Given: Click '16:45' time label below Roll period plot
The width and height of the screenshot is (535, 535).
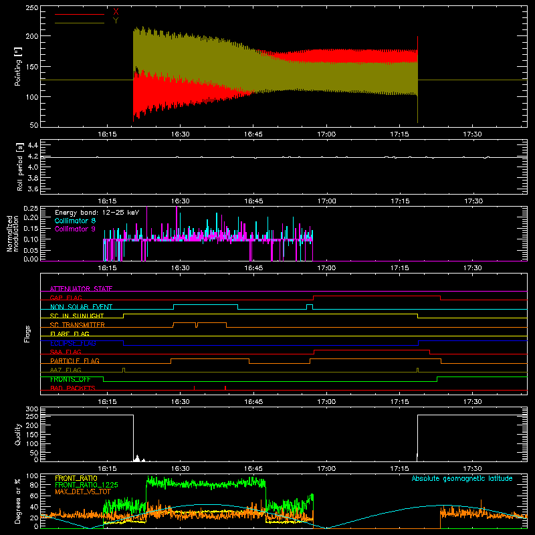Looking at the screenshot, I should [253, 201].
